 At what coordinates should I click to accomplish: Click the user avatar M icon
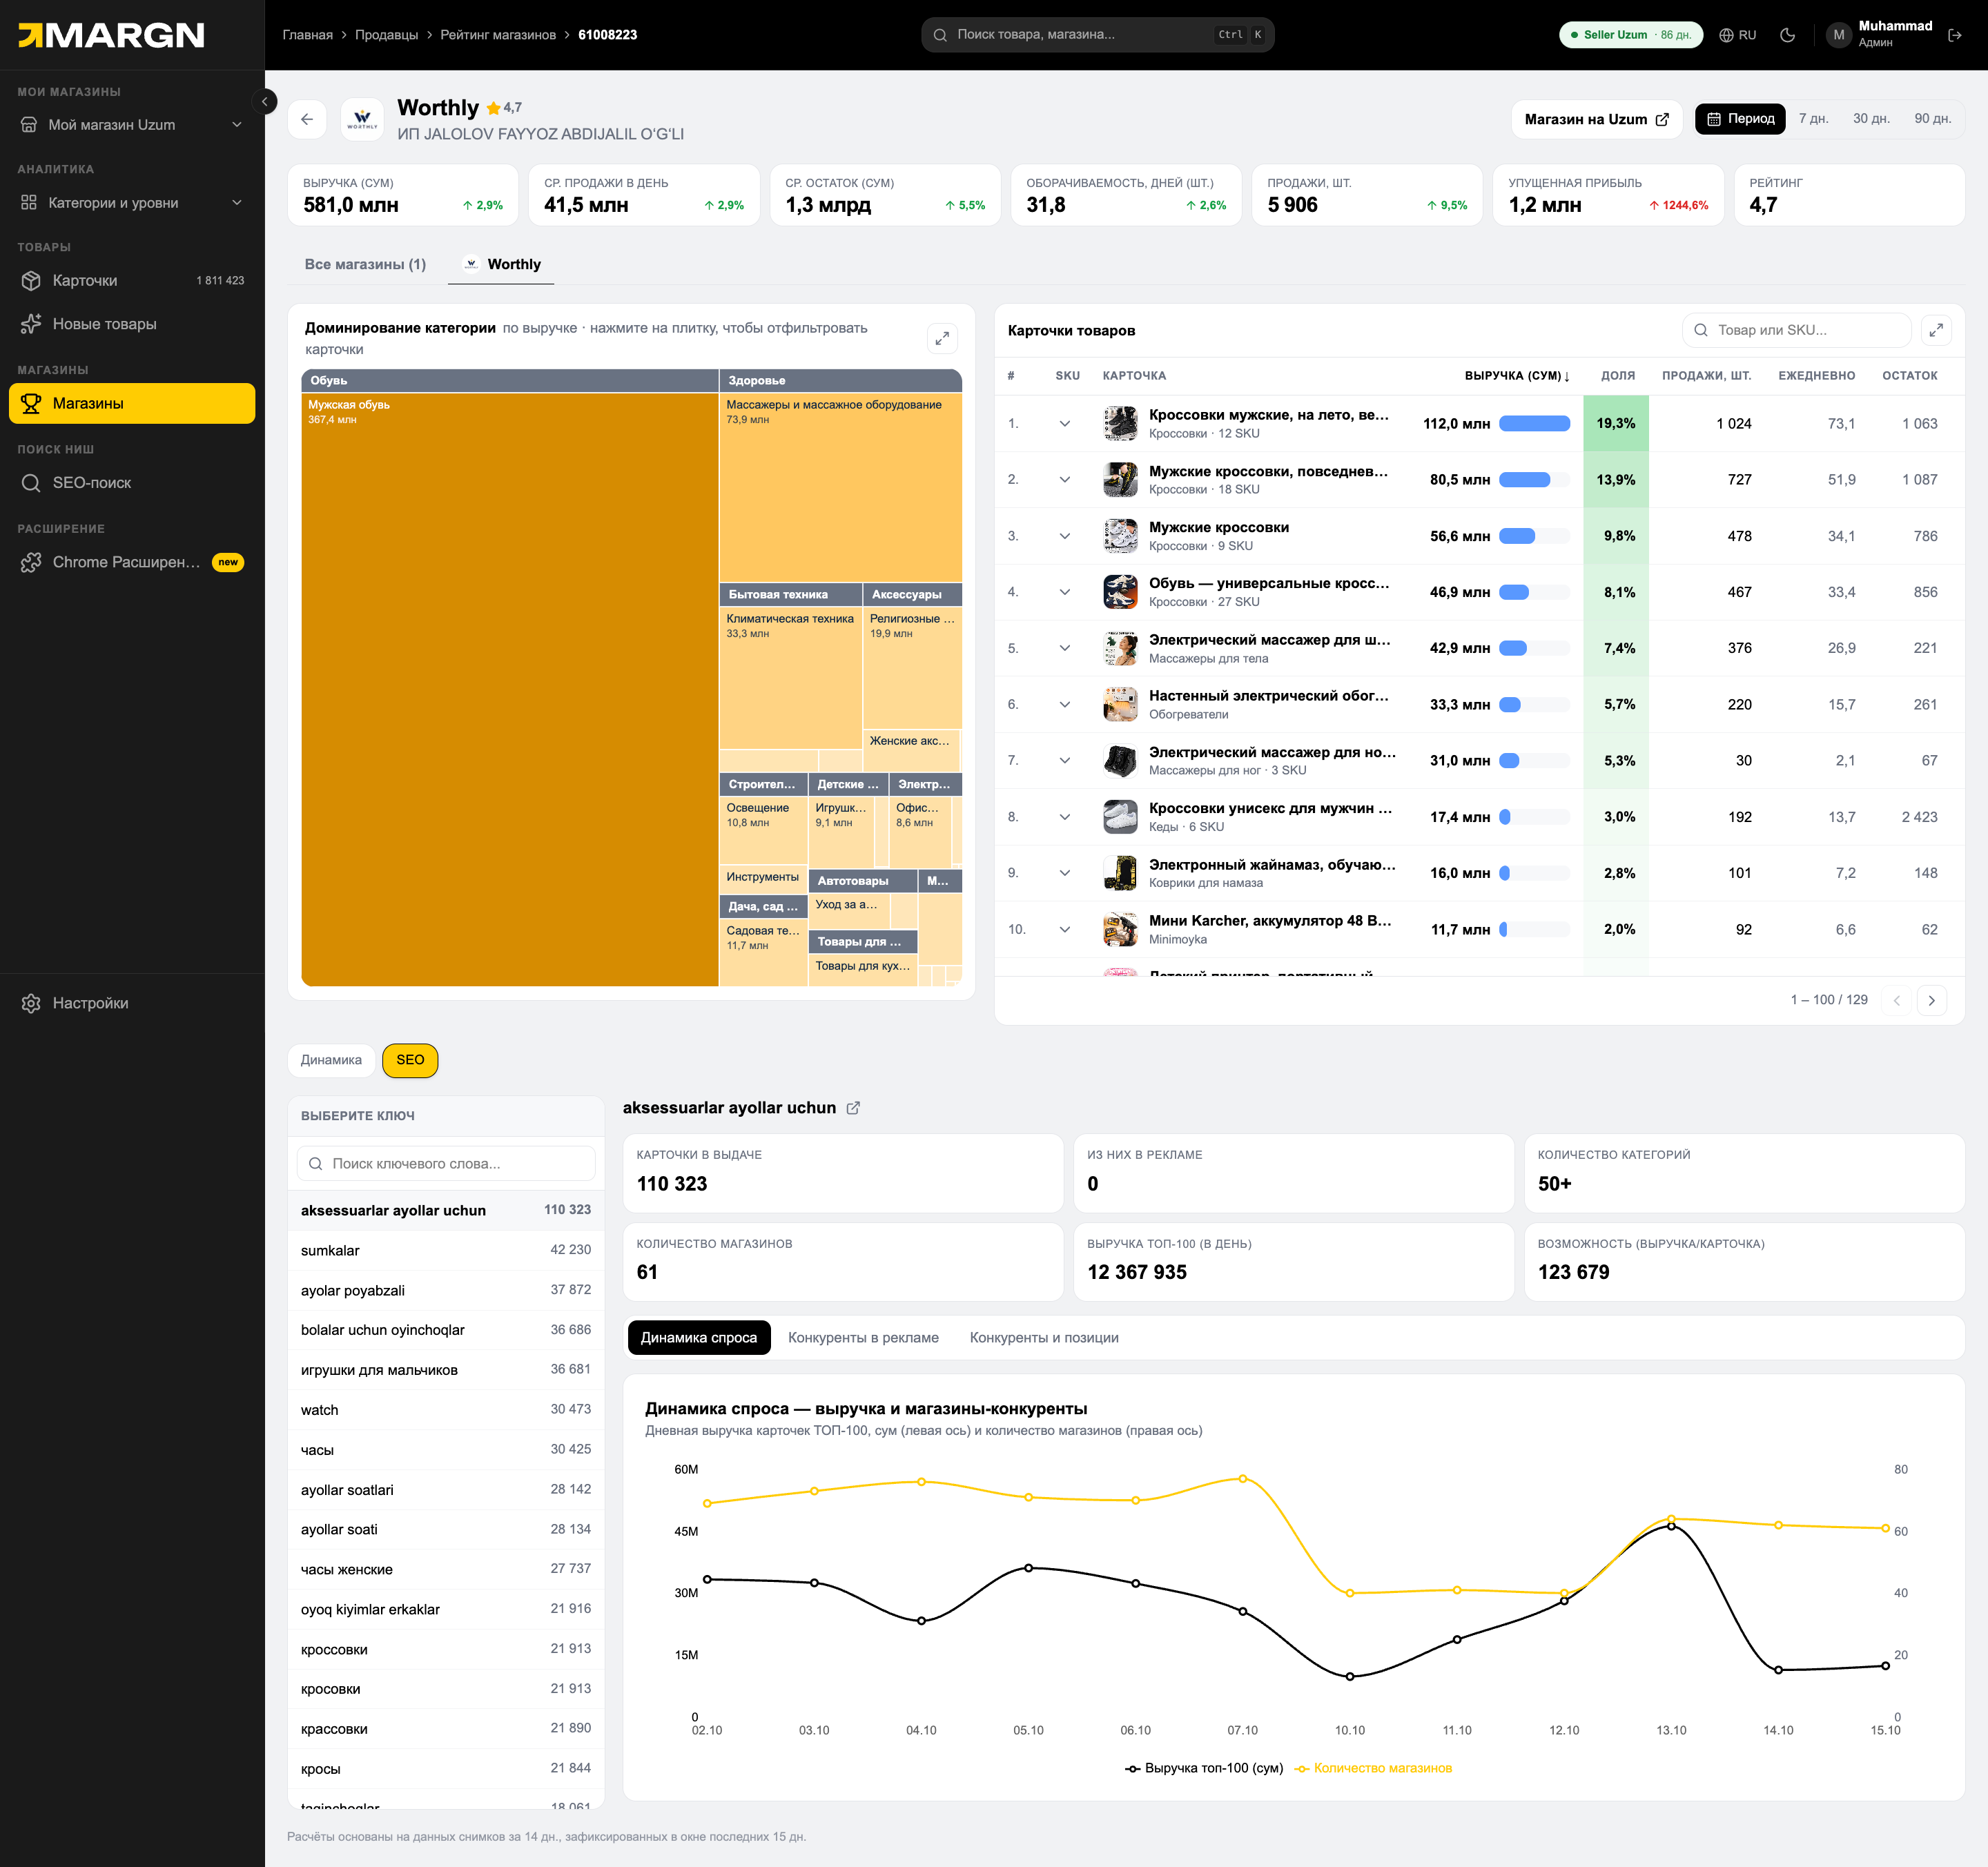click(x=1838, y=35)
